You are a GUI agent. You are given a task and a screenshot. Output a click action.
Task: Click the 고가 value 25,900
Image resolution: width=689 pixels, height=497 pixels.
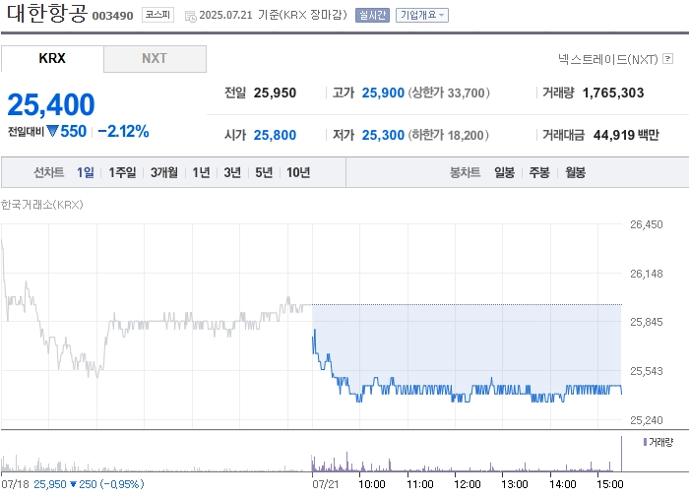coord(383,93)
